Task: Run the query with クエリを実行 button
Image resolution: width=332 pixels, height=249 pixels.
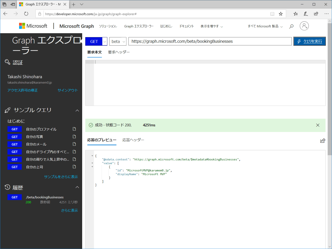Action: point(310,41)
